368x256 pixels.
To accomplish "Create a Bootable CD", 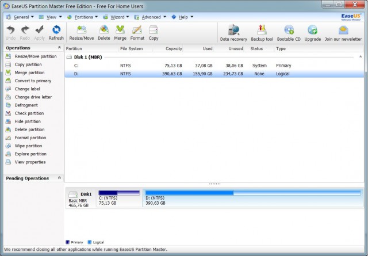I will 289,33.
